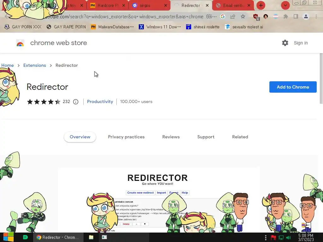Click the Add to Chrome button
Viewport: 323px width, 242px height.
click(x=293, y=87)
